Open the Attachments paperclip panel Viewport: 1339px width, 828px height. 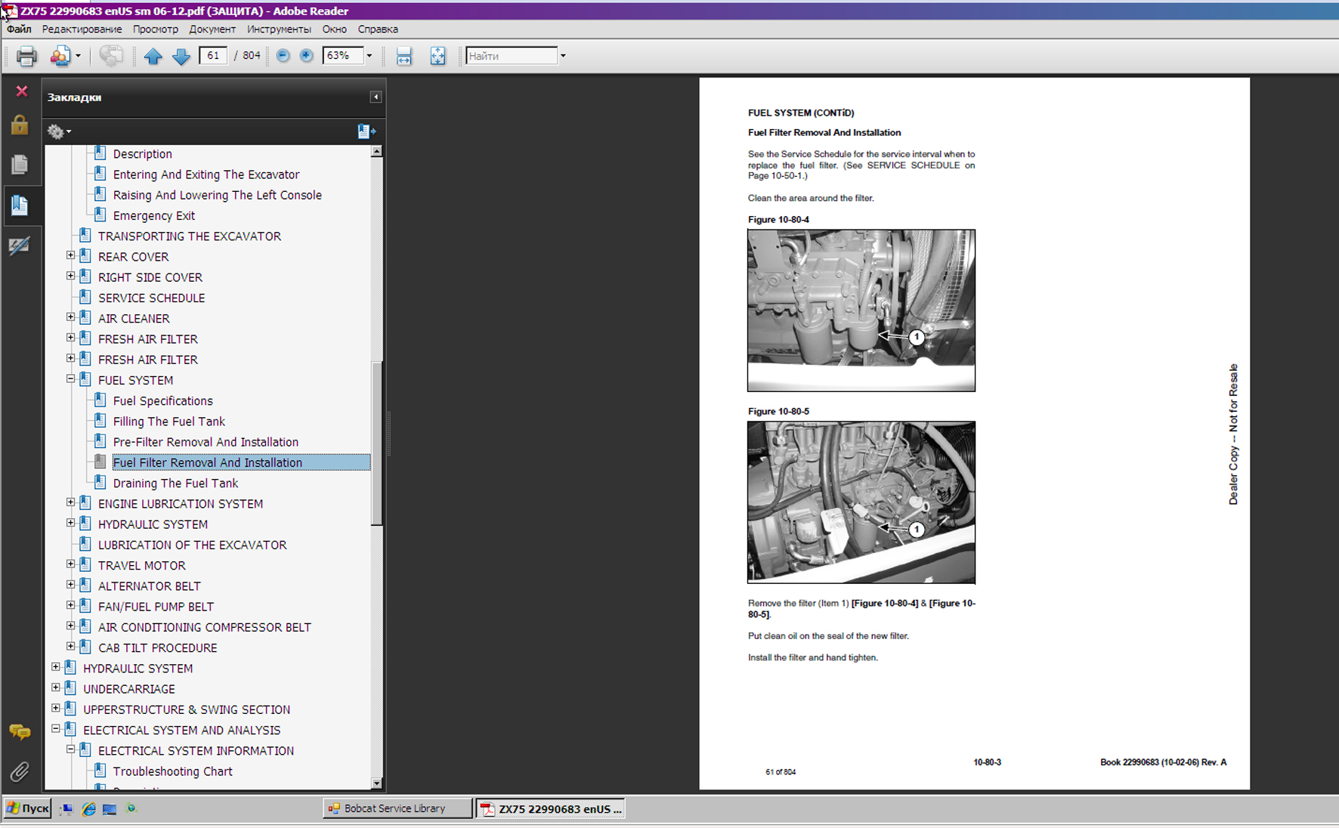(x=20, y=771)
